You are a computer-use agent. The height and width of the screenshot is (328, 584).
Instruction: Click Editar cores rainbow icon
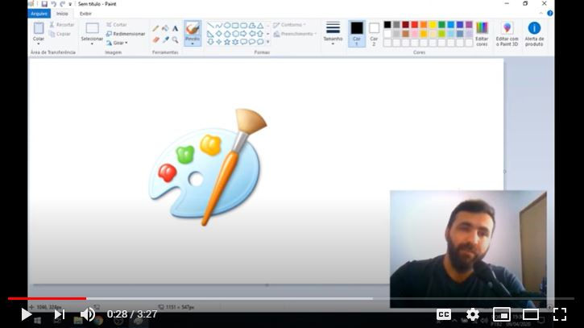tap(482, 28)
